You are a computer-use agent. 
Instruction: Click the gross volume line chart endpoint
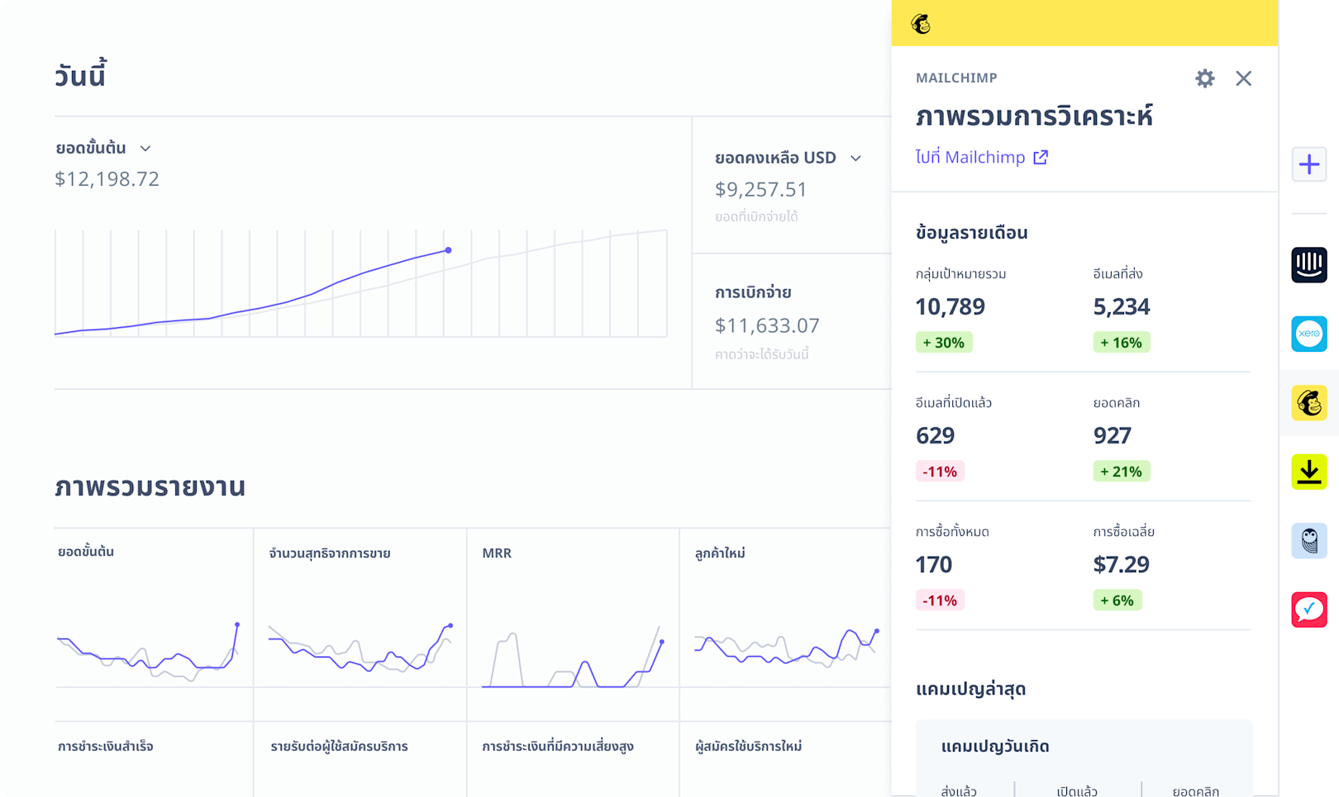pyautogui.click(x=448, y=250)
